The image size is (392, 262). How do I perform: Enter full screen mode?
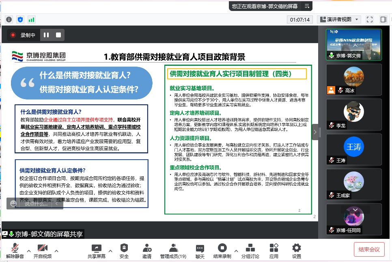pyautogui.click(x=370, y=19)
